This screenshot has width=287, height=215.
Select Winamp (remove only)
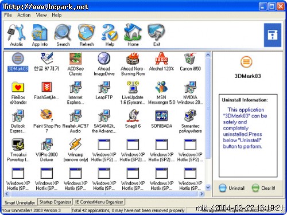pyautogui.click(x=75, y=150)
